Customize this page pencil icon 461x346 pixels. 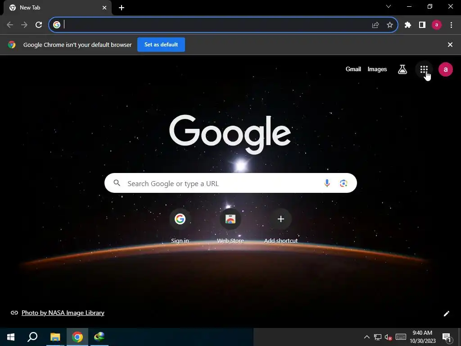click(446, 314)
